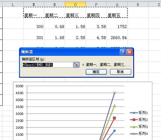161x140 pixels.
Task: Click the help question mark button in dialog
Action: (123, 52)
